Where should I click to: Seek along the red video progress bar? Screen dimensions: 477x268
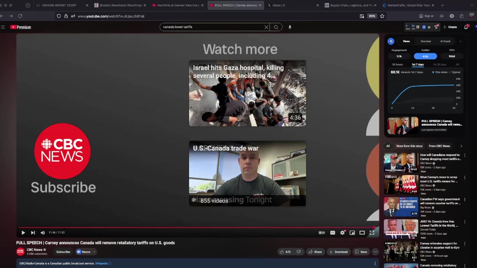198,227
